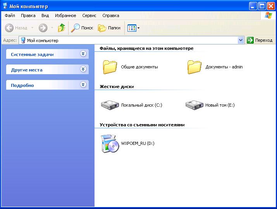Click the Системные задачи header text
The image size is (277, 209).
pyautogui.click(x=32, y=54)
